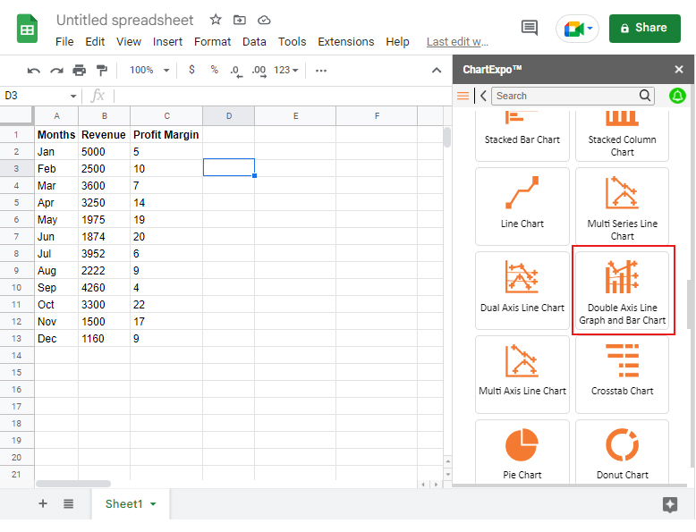This screenshot has width=696, height=532.
Task: Increase decimal places
Action: tap(259, 71)
